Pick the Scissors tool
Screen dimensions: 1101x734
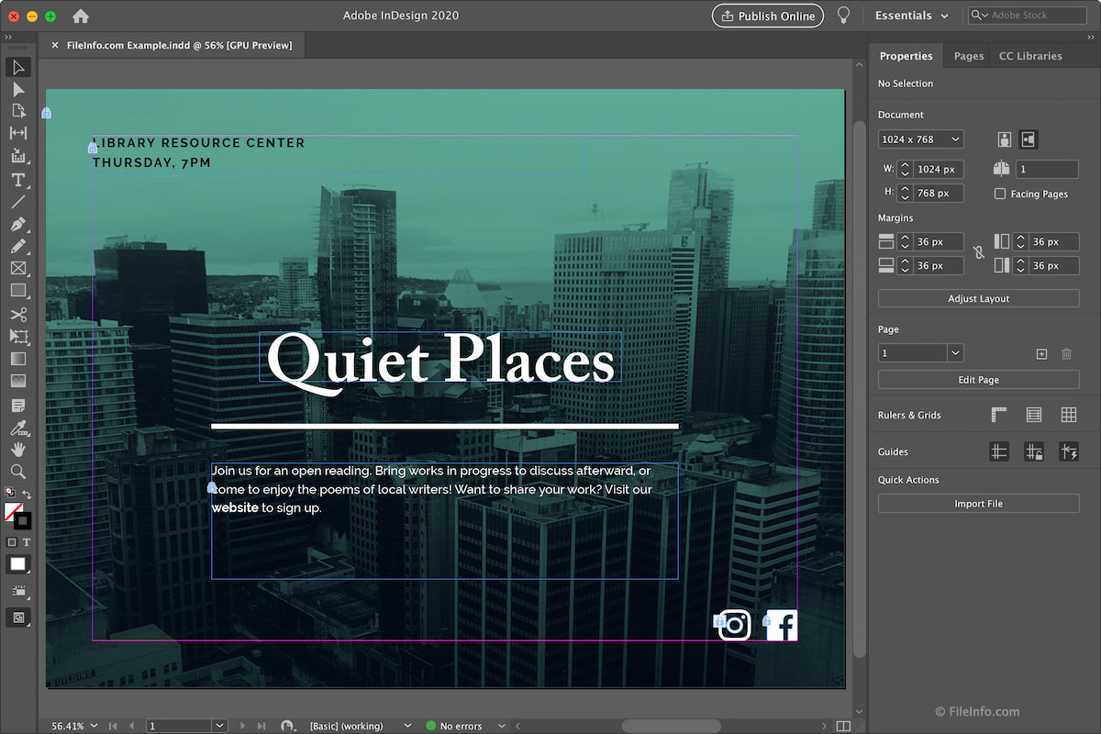click(17, 315)
